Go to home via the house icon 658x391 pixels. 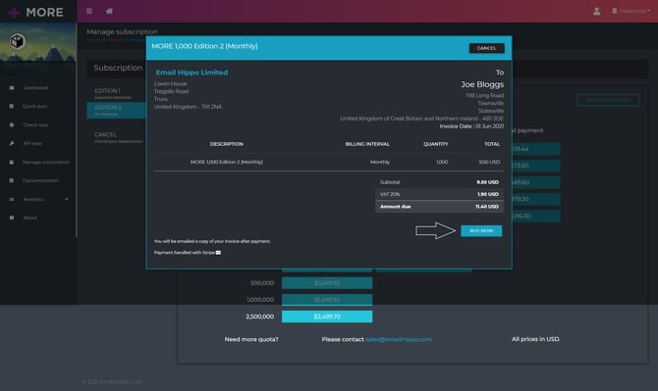pyautogui.click(x=109, y=12)
